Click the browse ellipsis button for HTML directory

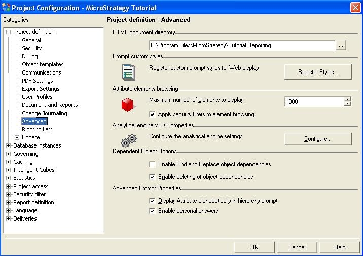pyautogui.click(x=341, y=45)
